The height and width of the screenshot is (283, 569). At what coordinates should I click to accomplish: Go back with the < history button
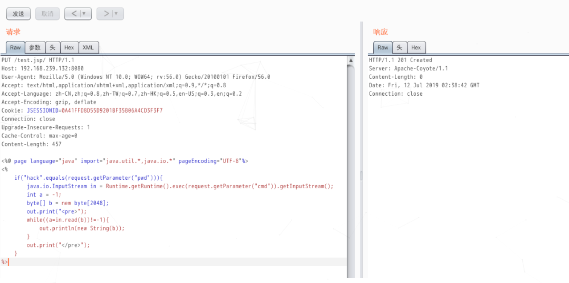click(74, 14)
